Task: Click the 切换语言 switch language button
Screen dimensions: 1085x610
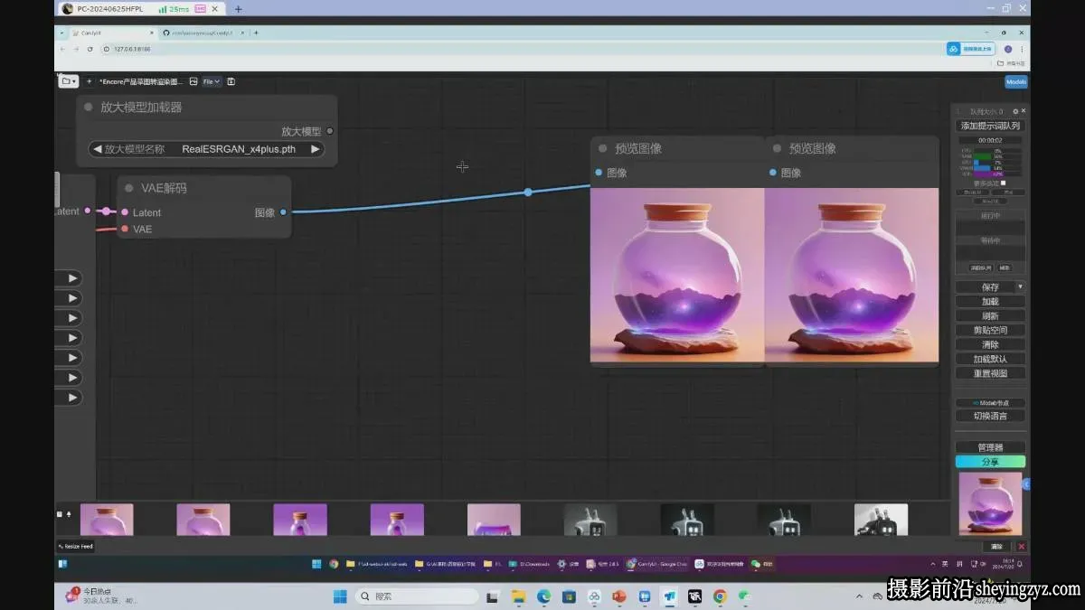Action: [990, 416]
